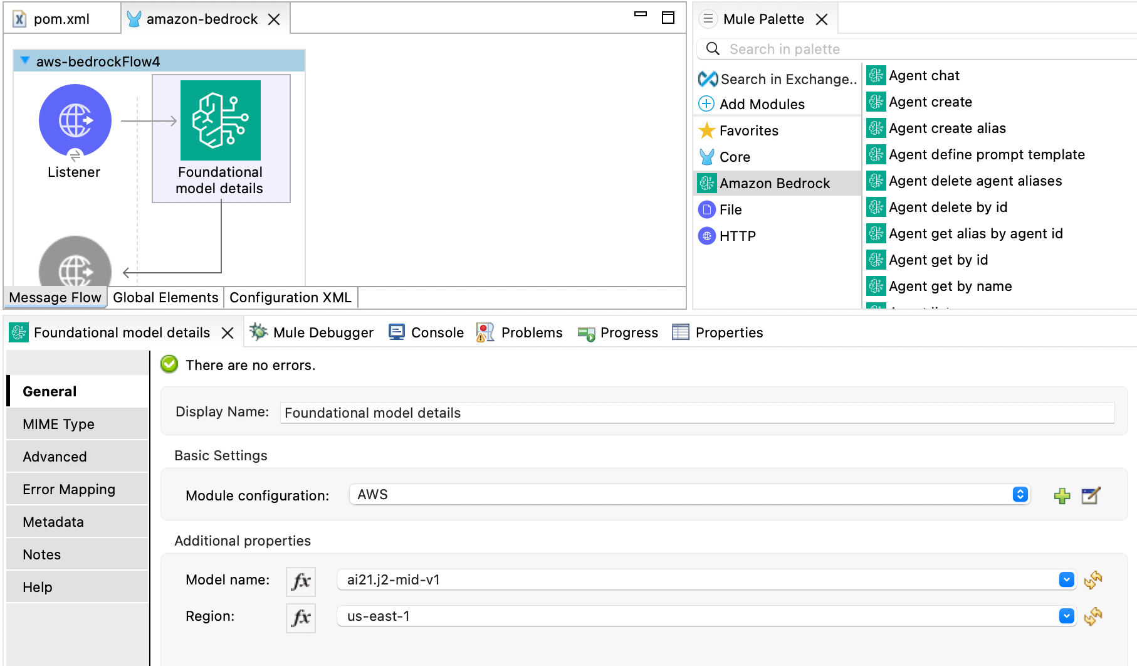Select the Agent get by name operation
The width and height of the screenshot is (1137, 666).
(x=940, y=286)
